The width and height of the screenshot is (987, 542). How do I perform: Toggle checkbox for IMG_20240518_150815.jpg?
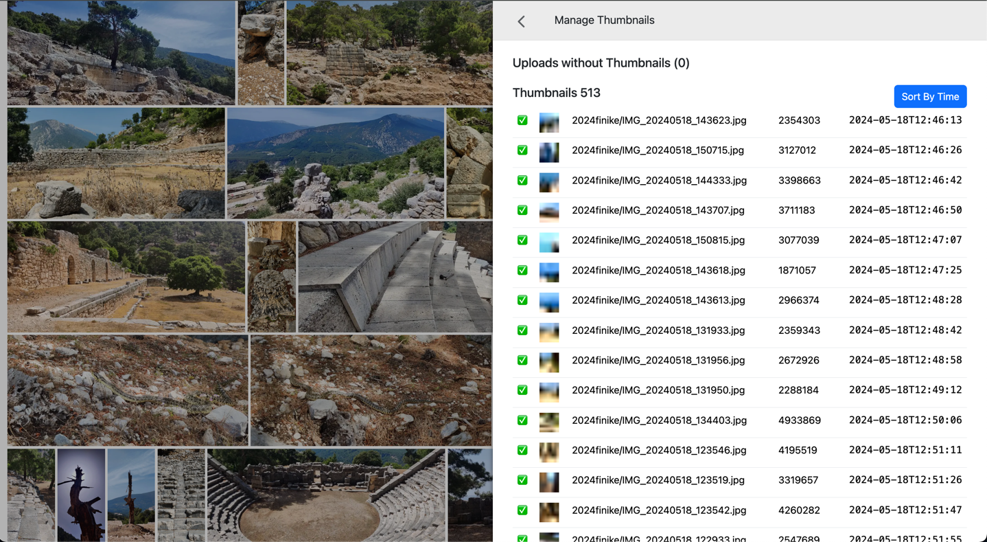522,240
